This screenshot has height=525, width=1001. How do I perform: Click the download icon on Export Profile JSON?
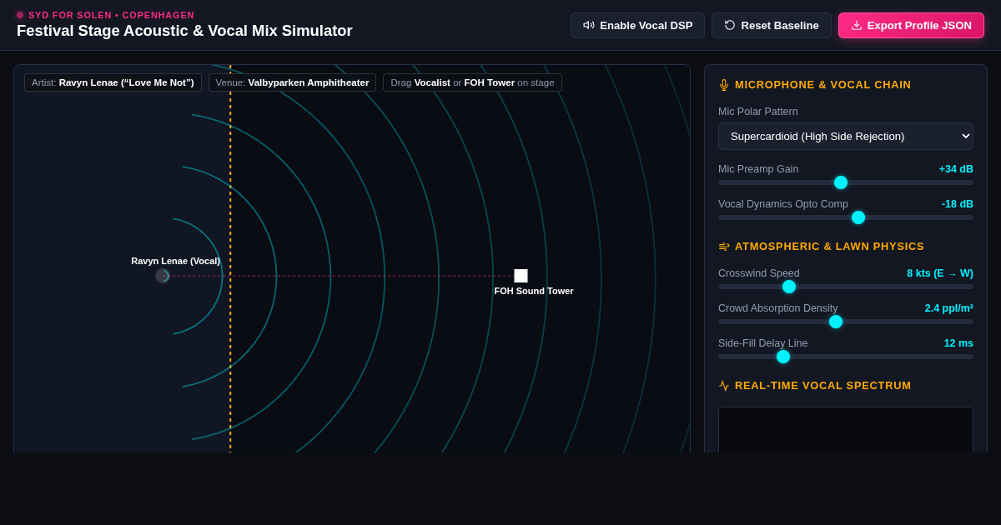857,25
